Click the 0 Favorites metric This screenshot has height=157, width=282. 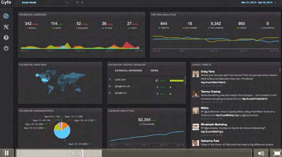tap(268, 25)
